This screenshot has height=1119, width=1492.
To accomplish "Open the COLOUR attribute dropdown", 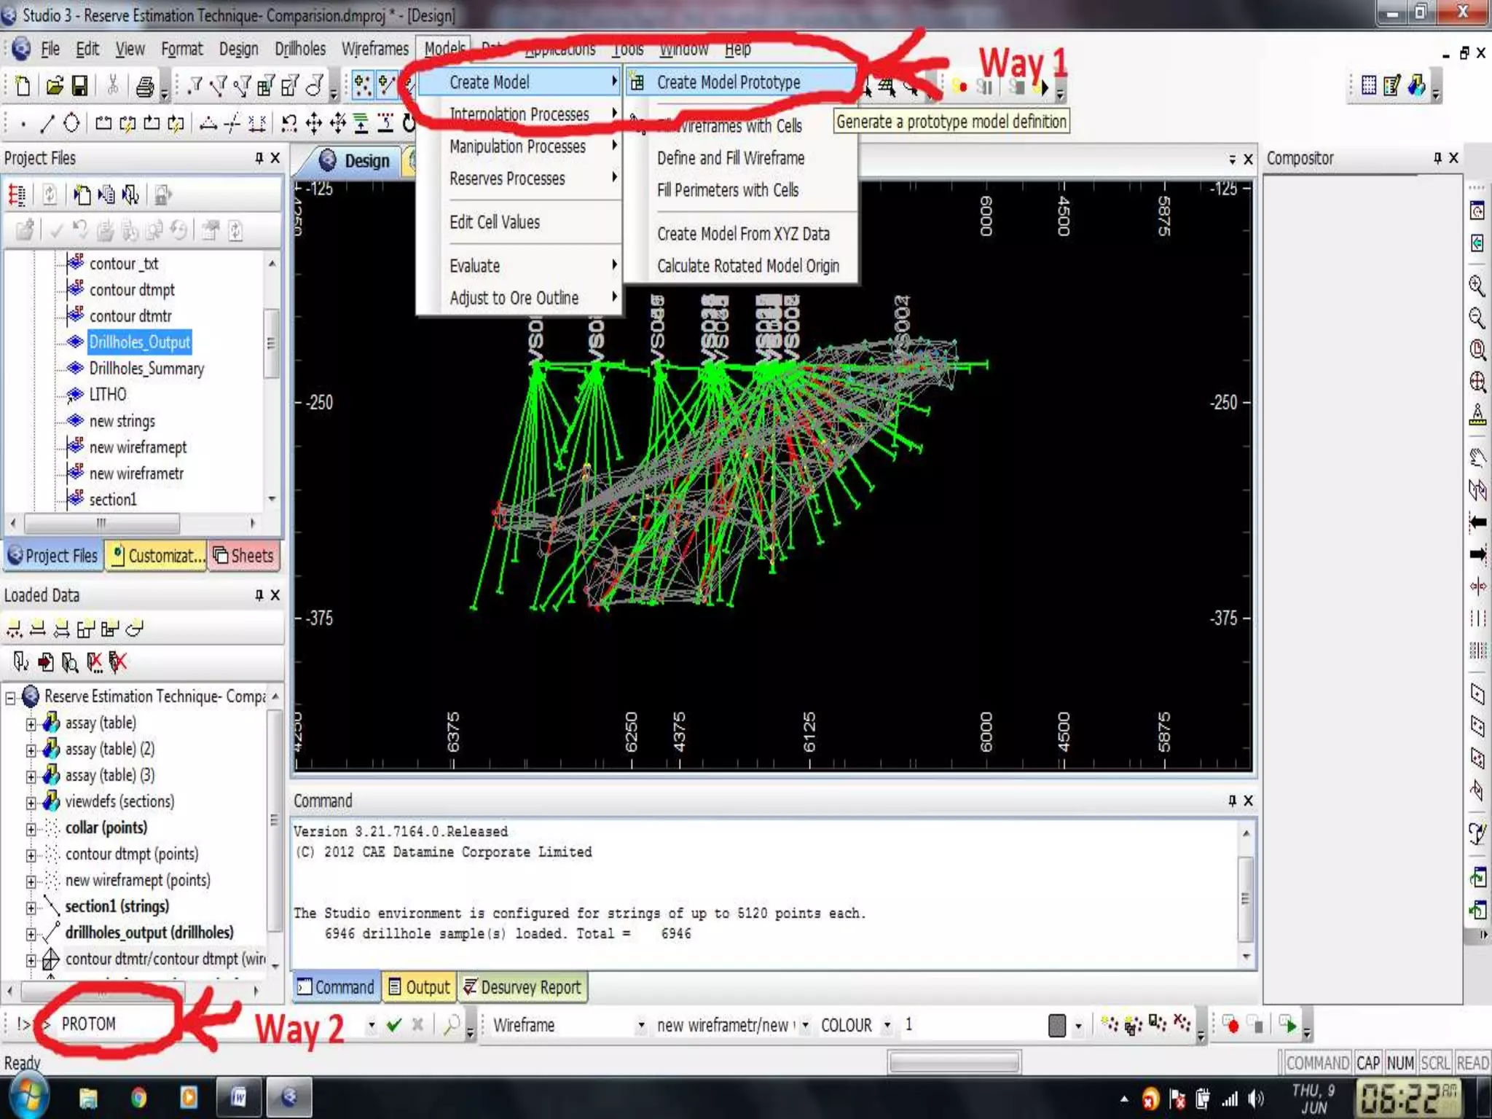I will click(887, 1025).
